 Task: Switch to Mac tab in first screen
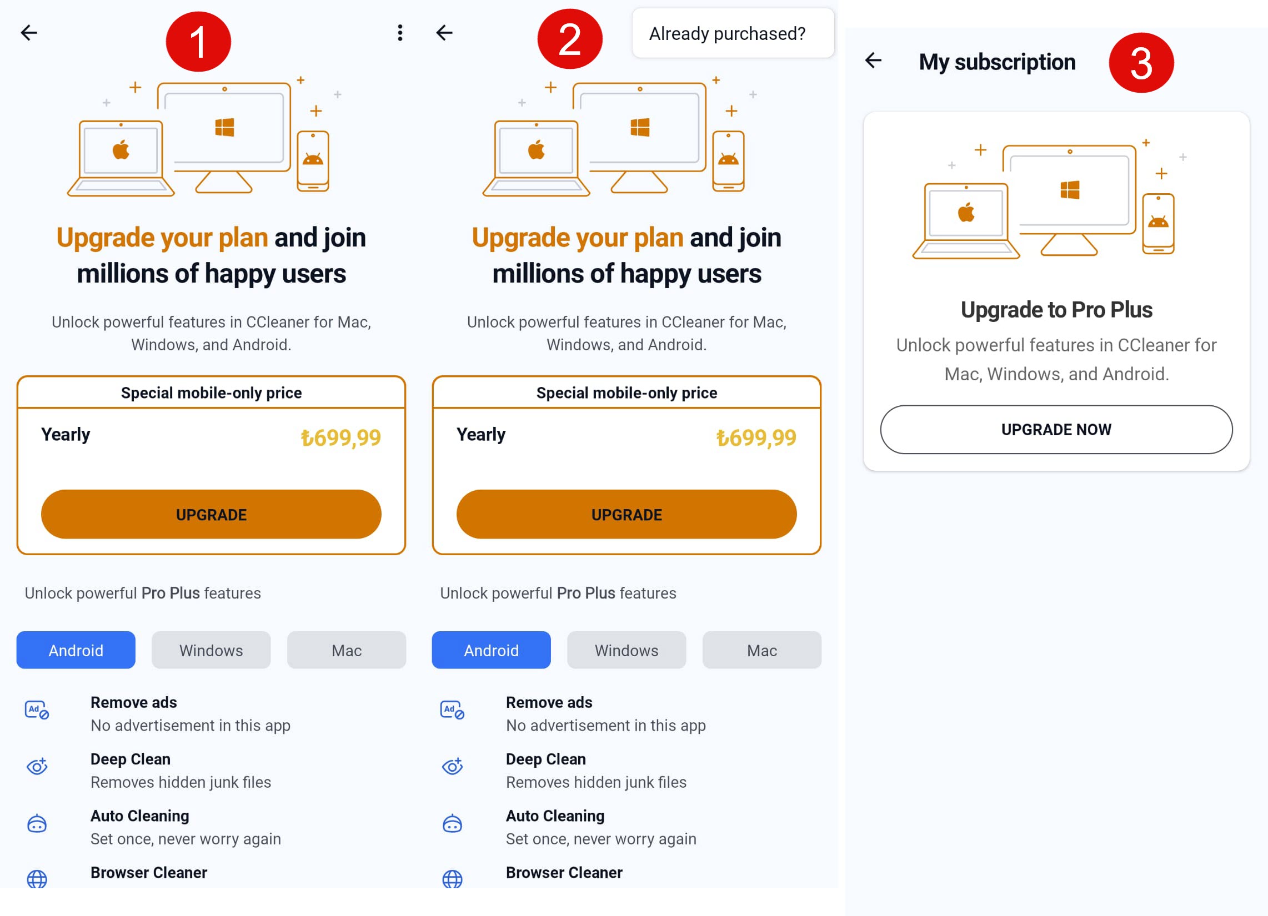click(346, 650)
